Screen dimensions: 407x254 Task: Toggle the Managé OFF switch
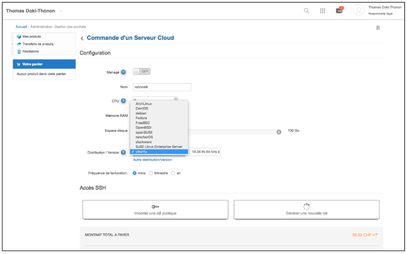coord(141,72)
